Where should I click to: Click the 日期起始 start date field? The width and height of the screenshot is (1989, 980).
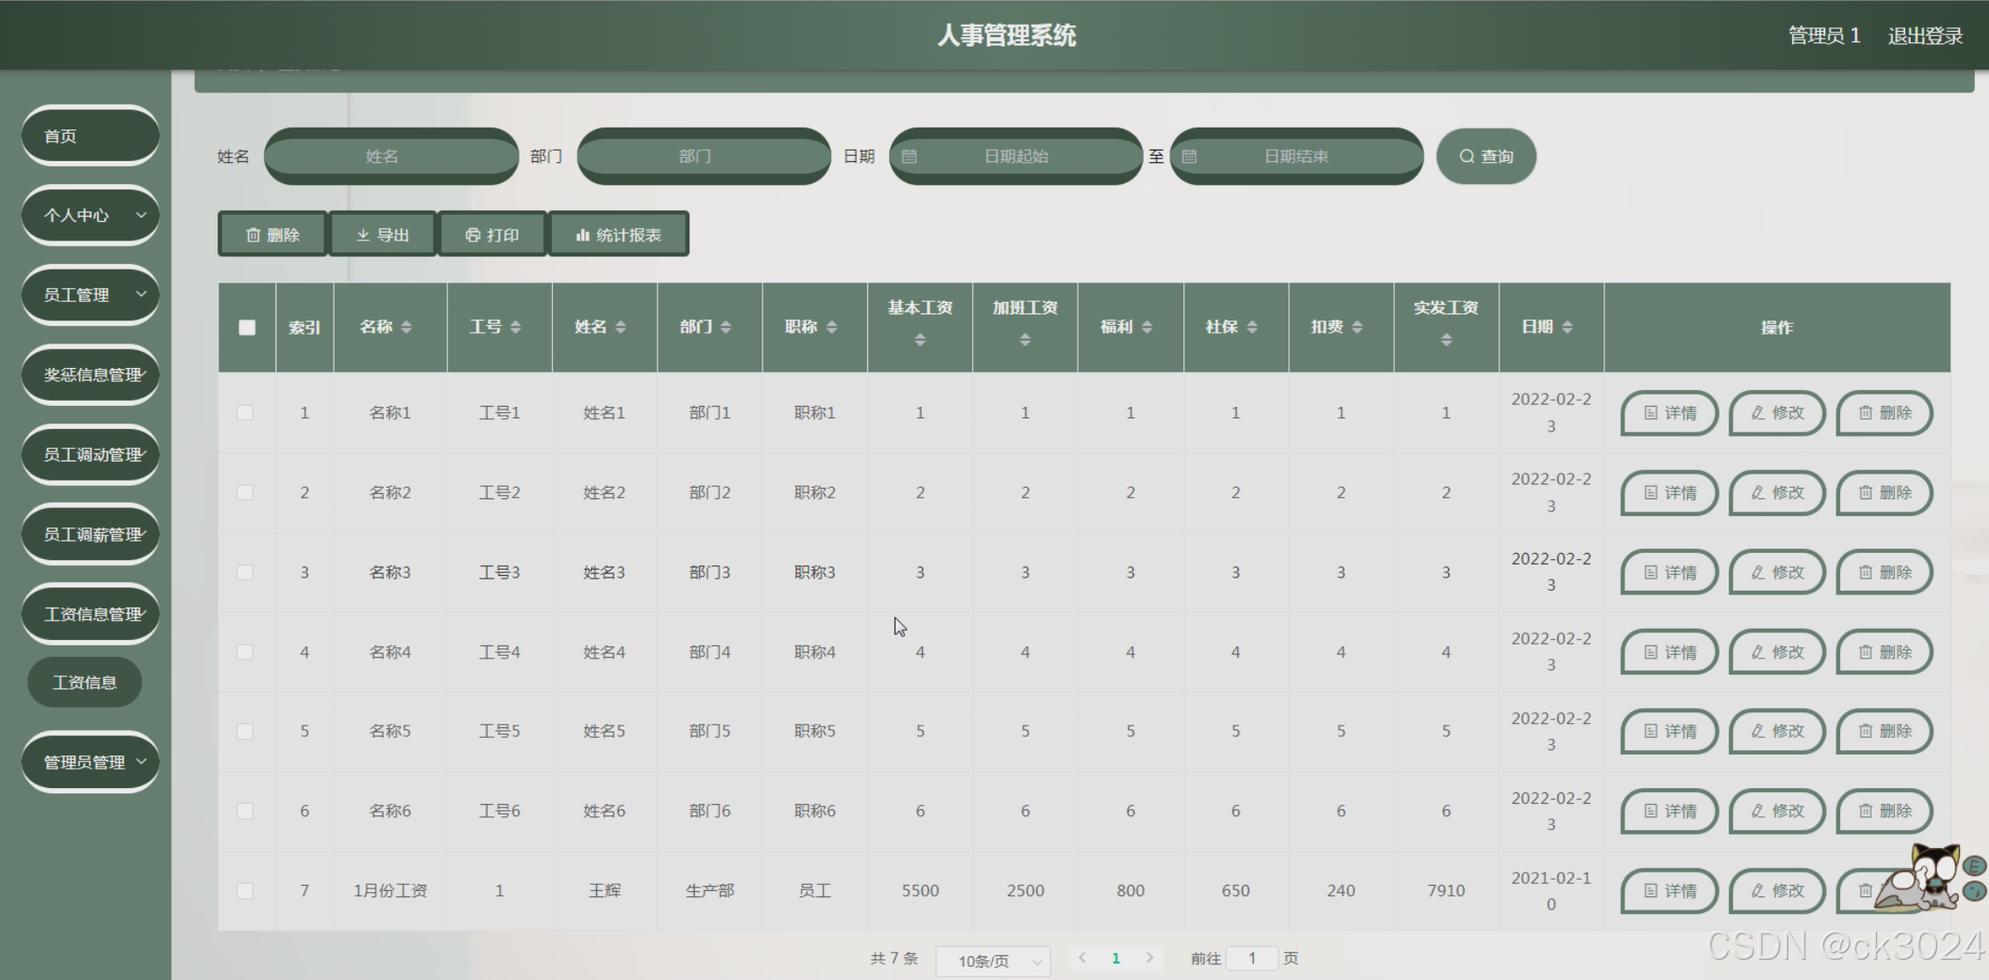(x=1015, y=157)
